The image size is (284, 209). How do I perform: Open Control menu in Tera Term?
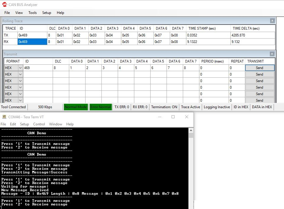(39, 124)
